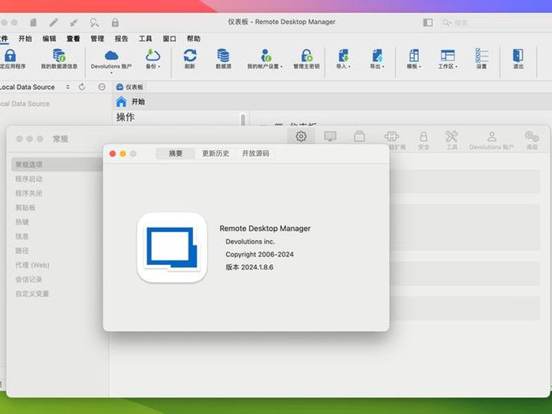Select 自定义变量 in settings sidebar
Viewport: 552px width, 414px height.
point(32,294)
